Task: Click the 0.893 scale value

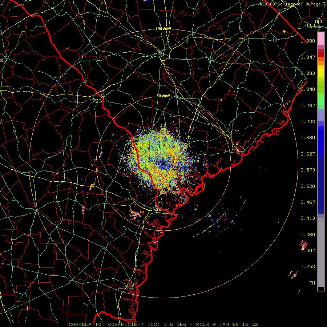Action: [308, 73]
